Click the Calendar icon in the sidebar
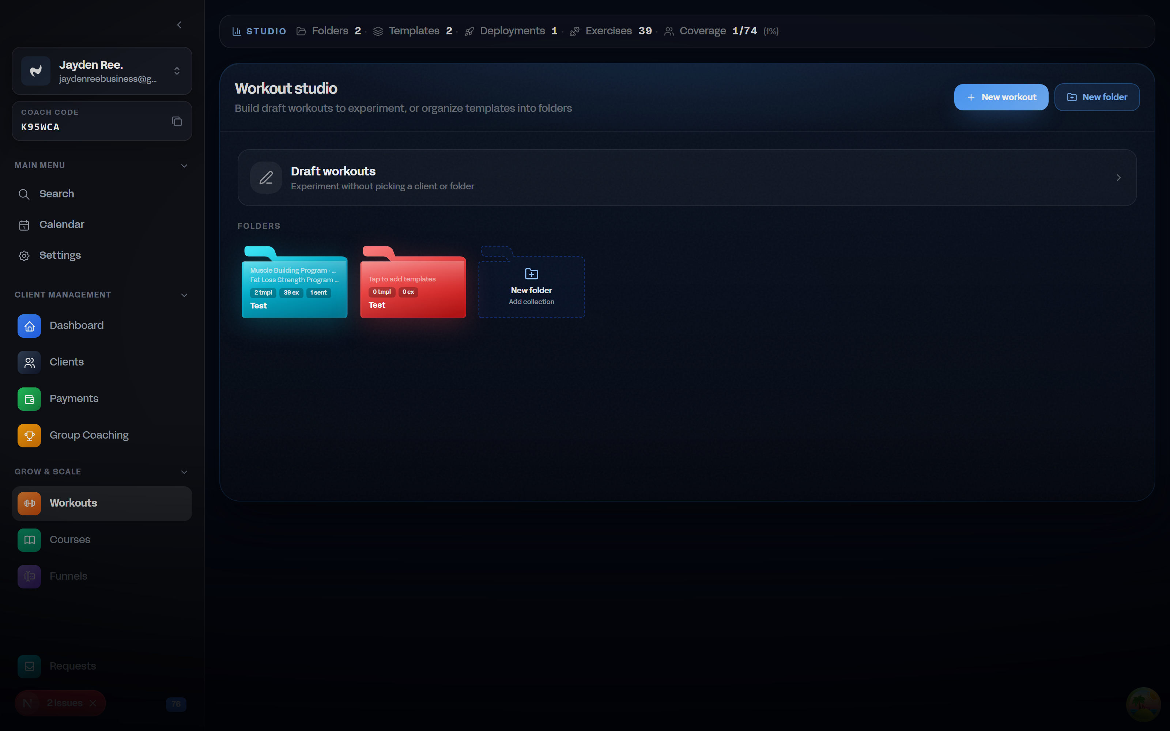Screen dimensions: 1170x731 tap(24, 225)
